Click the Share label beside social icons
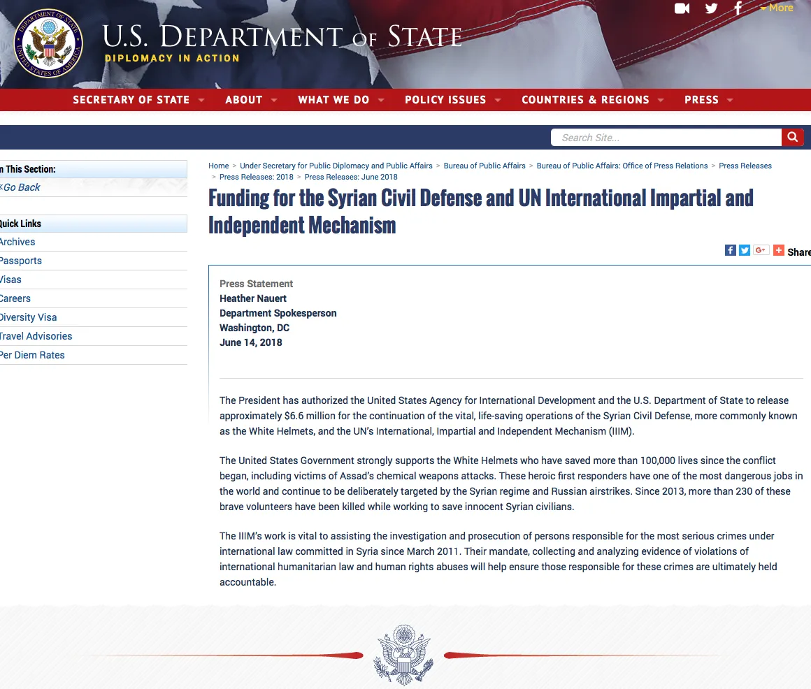Image resolution: width=811 pixels, height=689 pixels. pyautogui.click(x=799, y=252)
